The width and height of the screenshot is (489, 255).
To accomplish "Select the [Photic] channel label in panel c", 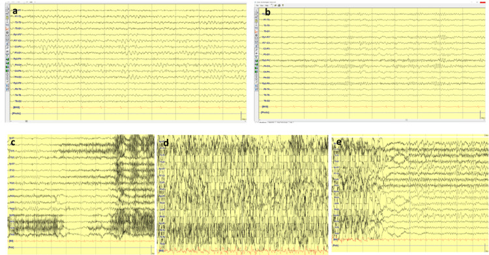I will coord(11,248).
